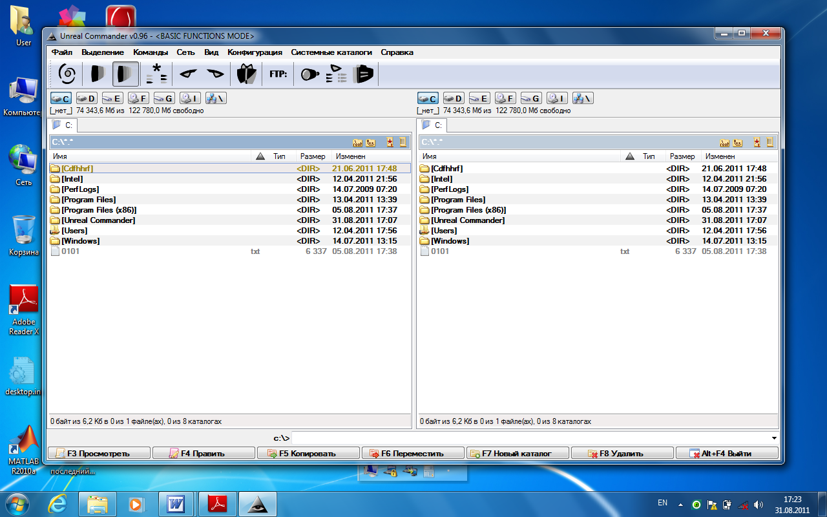The image size is (827, 517).
Task: Select drive G in left panel
Action: click(x=164, y=98)
